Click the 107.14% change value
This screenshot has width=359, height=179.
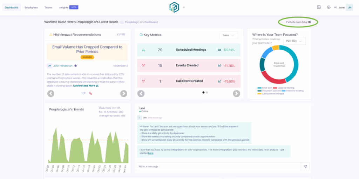229,50
